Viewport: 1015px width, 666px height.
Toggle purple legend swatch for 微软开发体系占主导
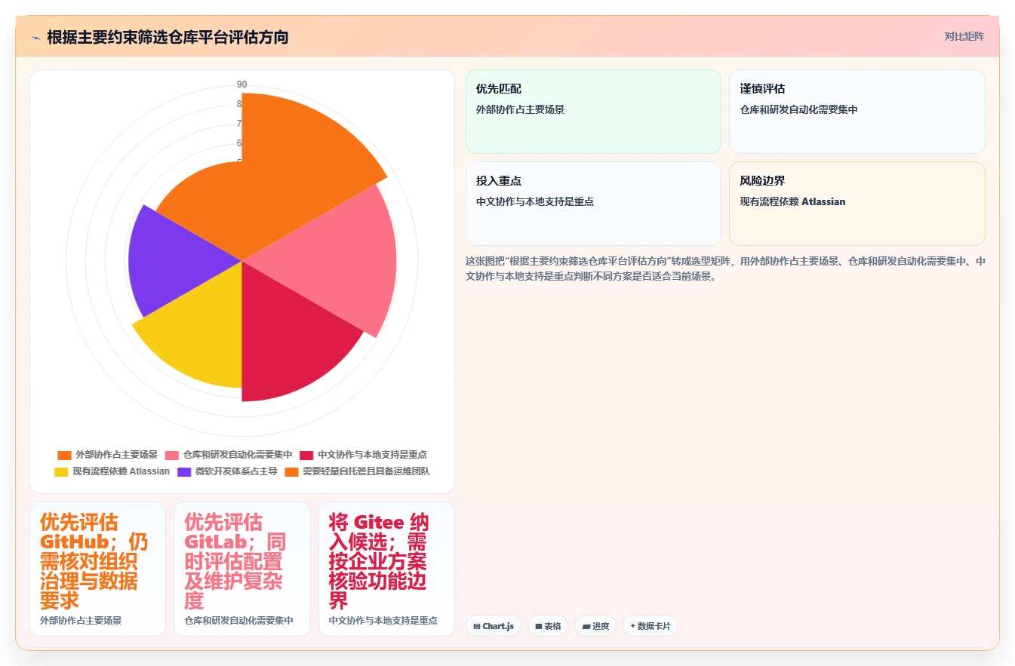pyautogui.click(x=184, y=471)
